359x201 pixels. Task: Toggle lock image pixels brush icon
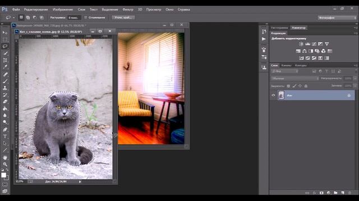(294, 86)
